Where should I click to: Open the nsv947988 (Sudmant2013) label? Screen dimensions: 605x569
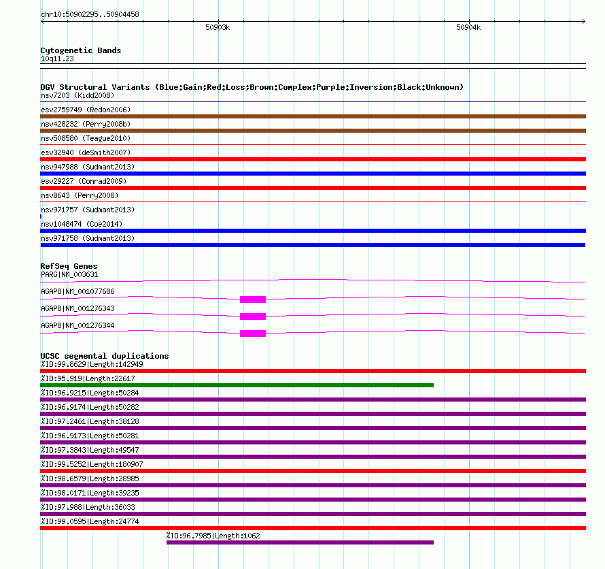click(x=88, y=167)
